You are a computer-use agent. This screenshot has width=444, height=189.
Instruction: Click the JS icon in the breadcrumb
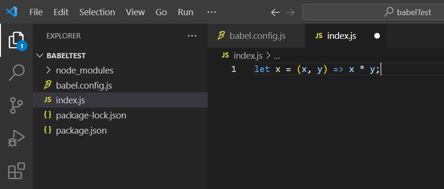coord(225,55)
